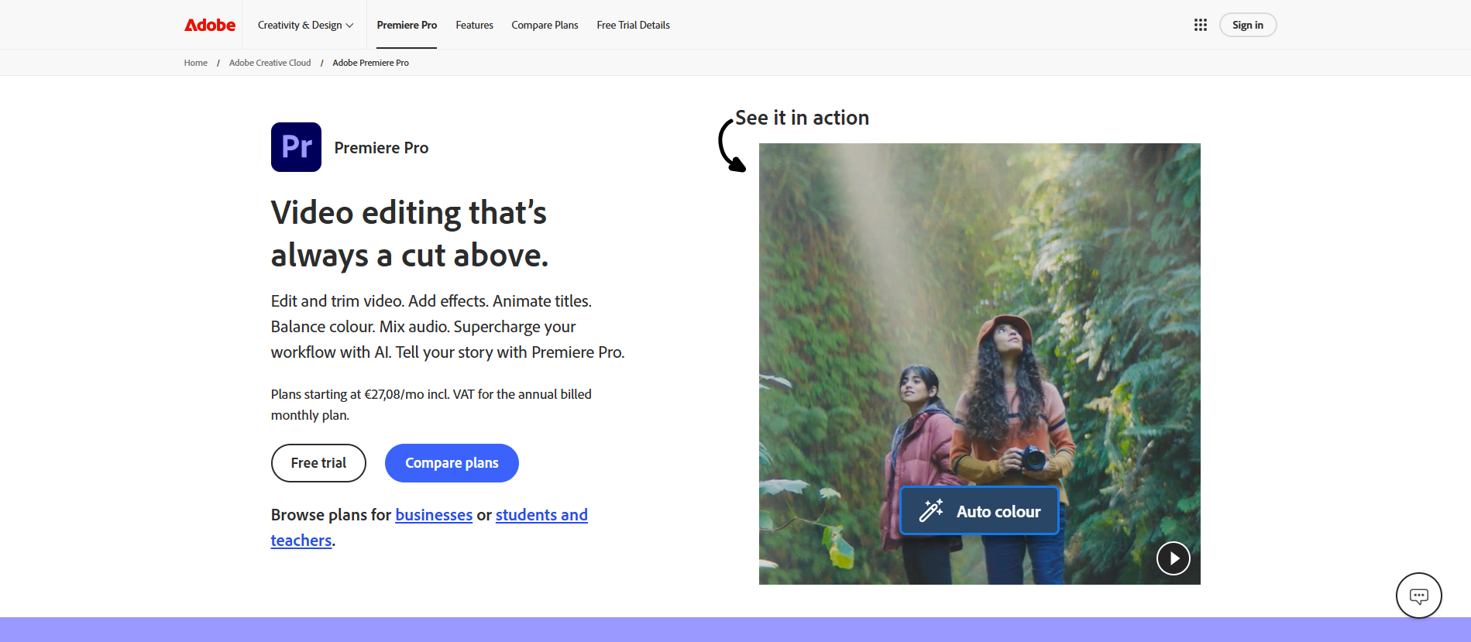
Task: Click the 'Edit and trim video' description paragraph
Action: click(448, 327)
